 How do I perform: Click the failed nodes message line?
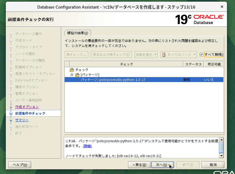113,156
